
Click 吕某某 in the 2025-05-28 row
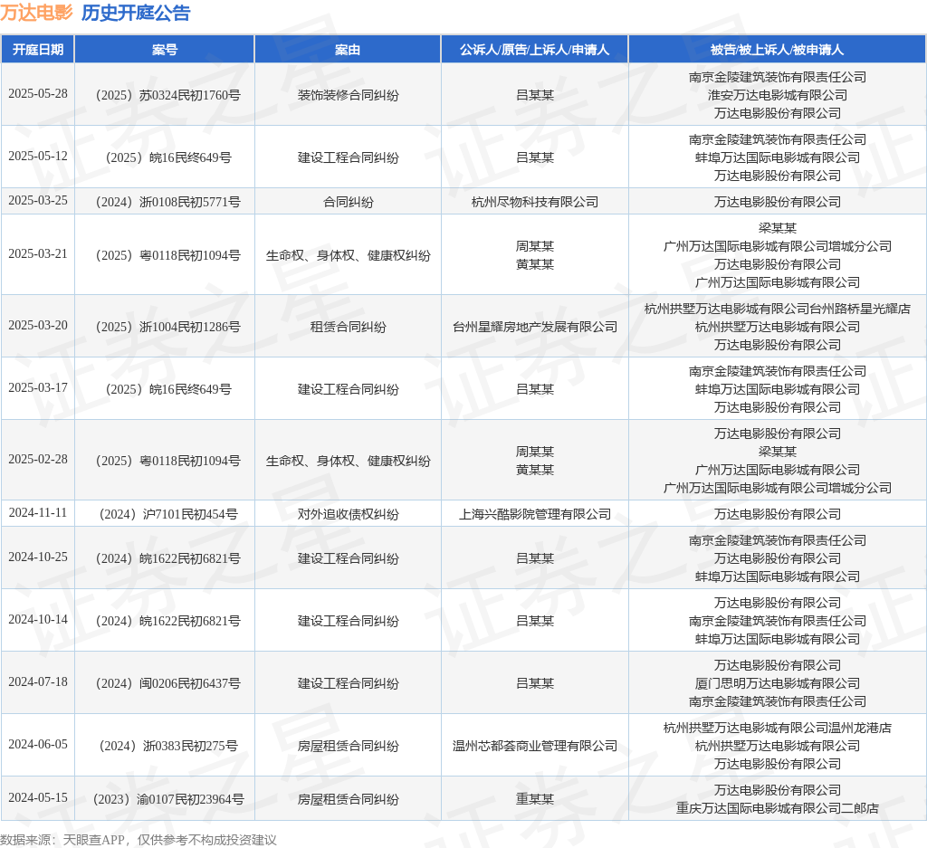(x=534, y=95)
